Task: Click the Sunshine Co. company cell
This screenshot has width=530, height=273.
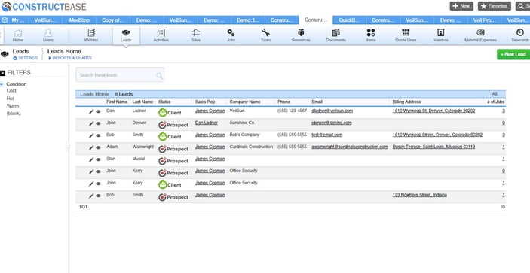Action: point(242,123)
